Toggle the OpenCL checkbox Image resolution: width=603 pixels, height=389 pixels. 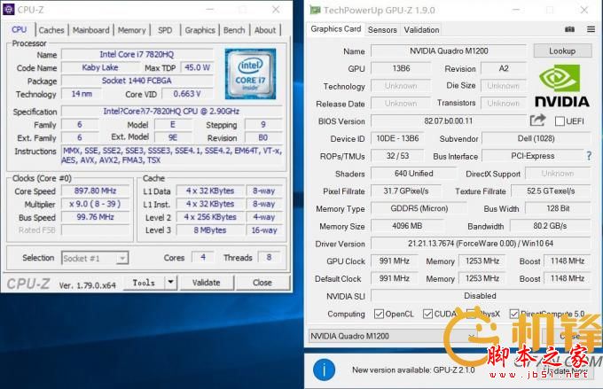click(379, 314)
